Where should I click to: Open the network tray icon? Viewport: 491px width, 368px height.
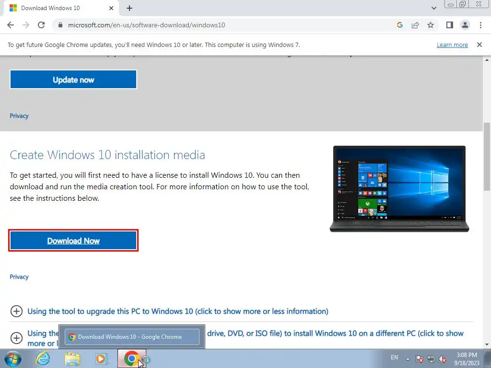click(x=431, y=359)
